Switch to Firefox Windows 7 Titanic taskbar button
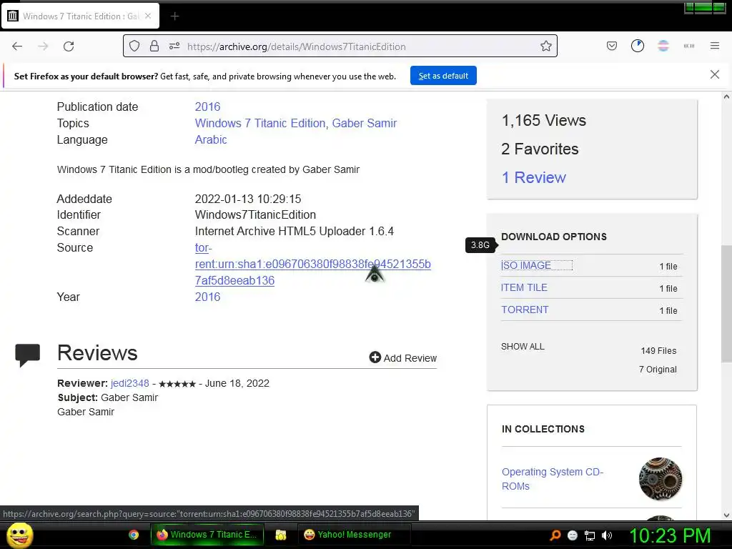This screenshot has height=549, width=732. tap(207, 535)
